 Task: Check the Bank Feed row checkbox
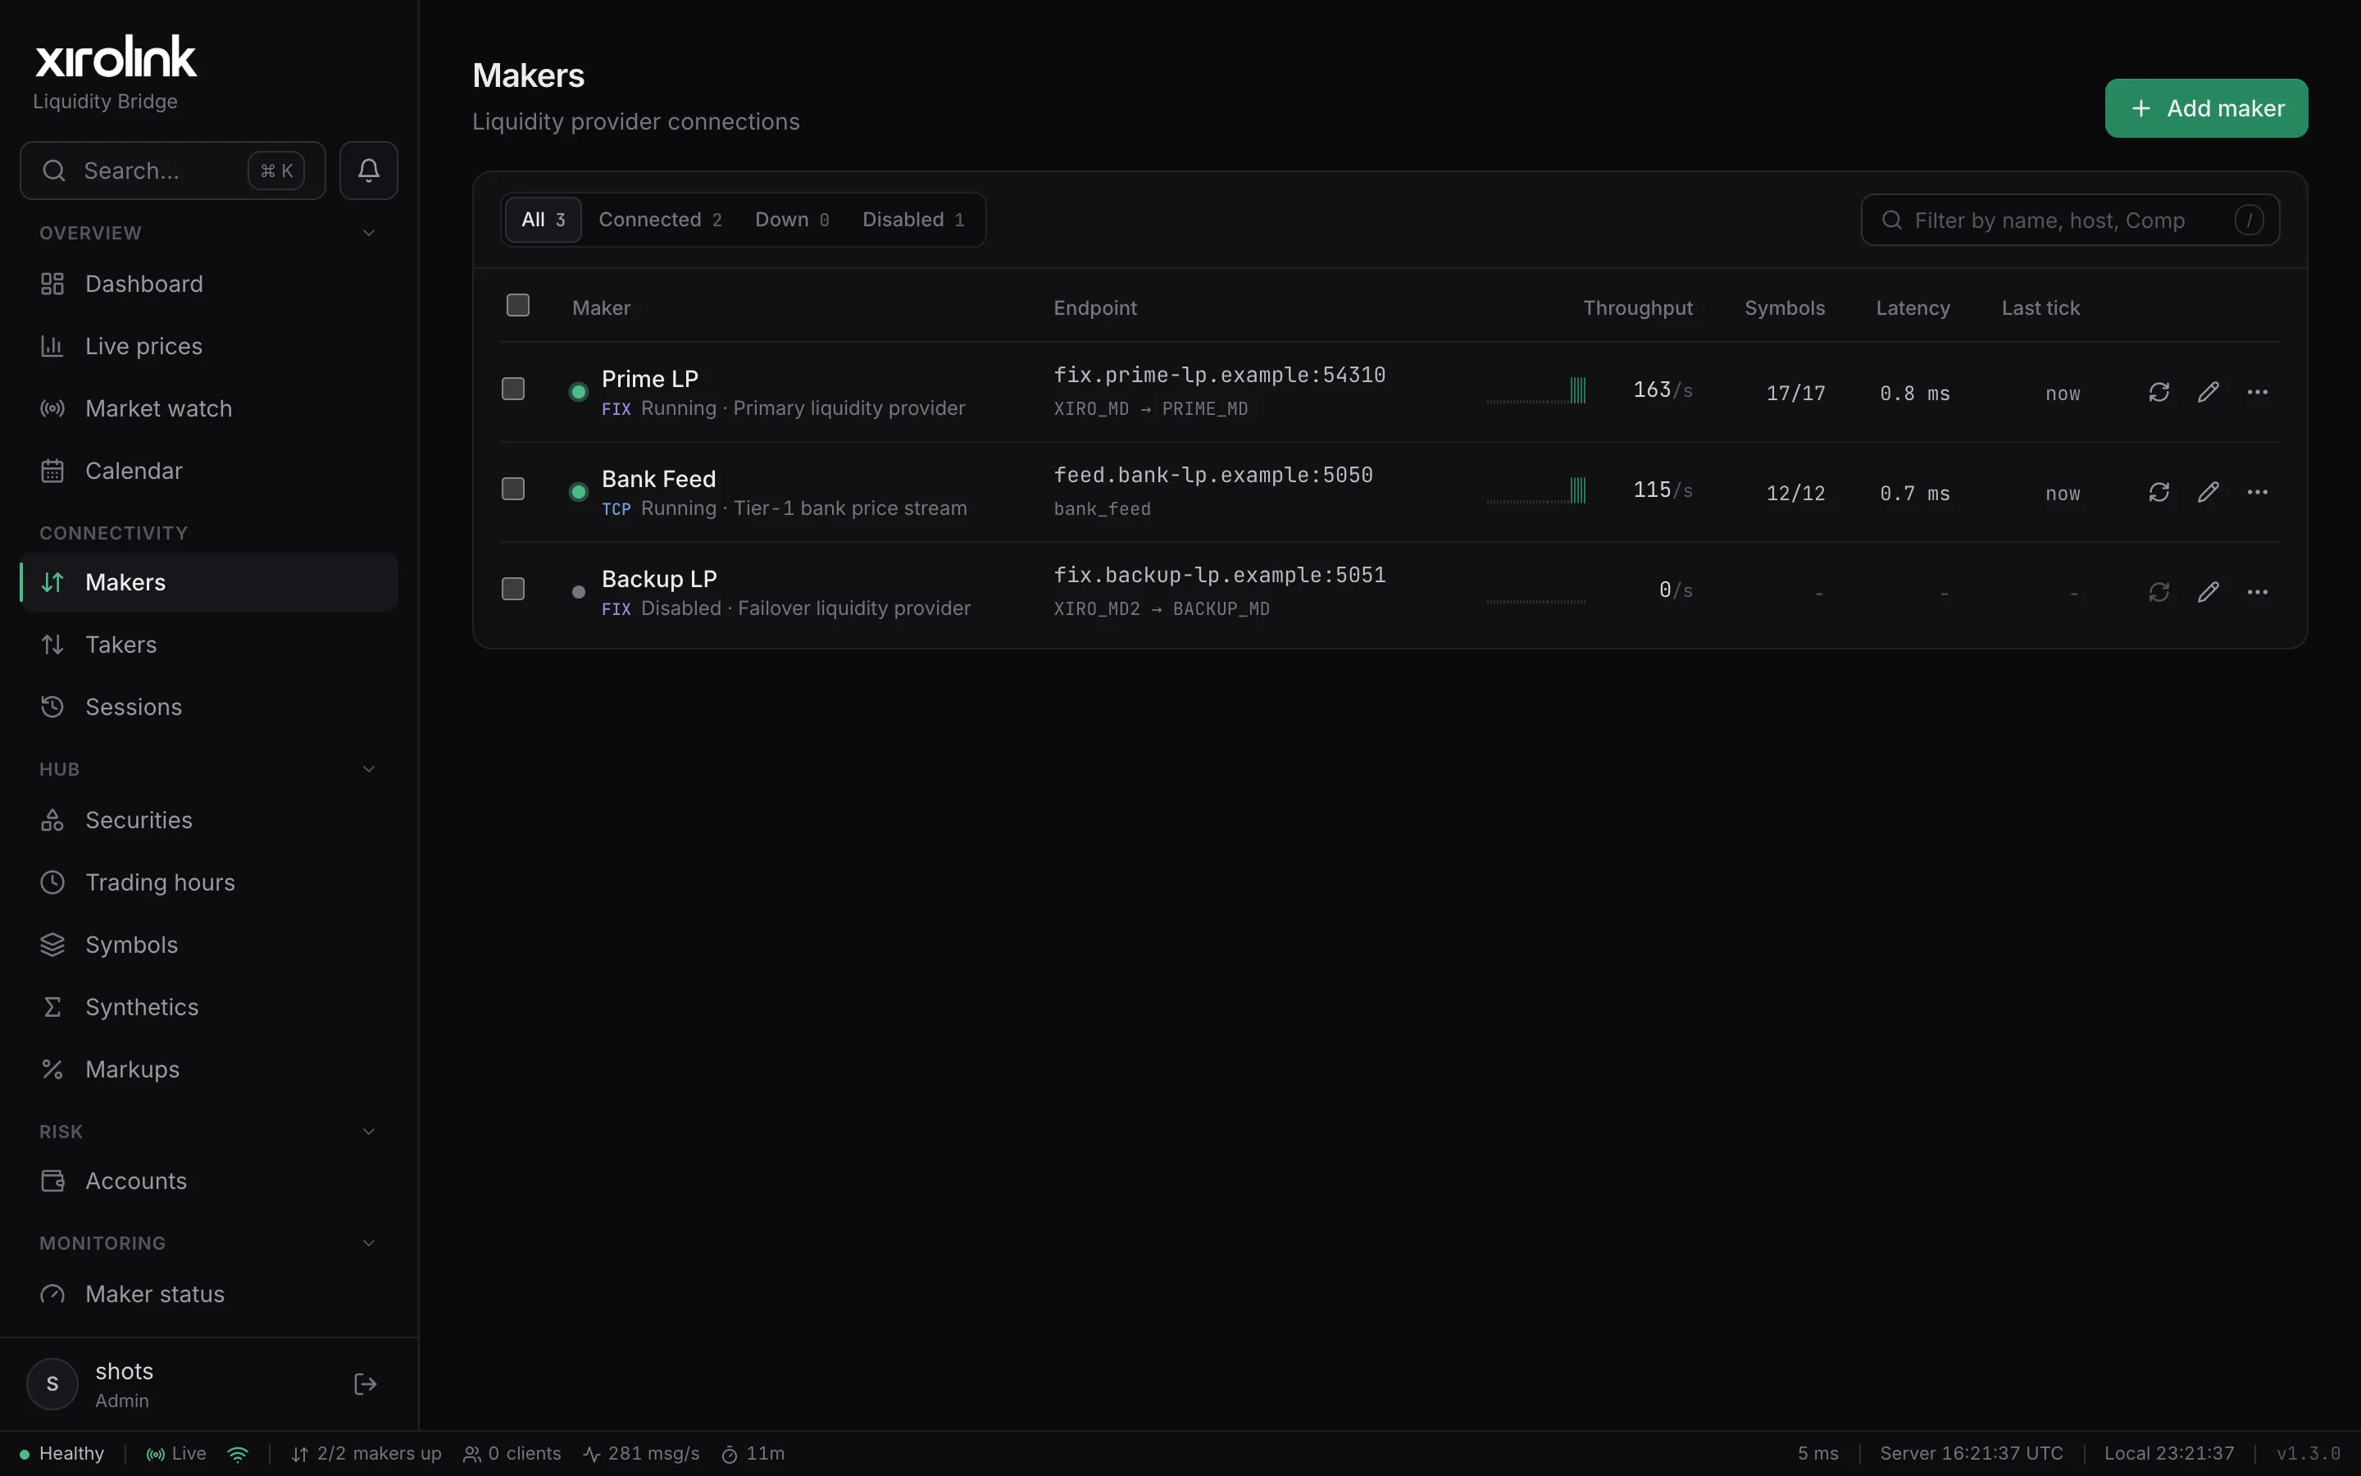(x=513, y=489)
